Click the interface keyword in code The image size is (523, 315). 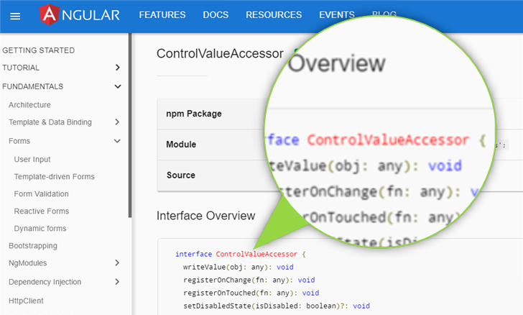click(x=193, y=254)
